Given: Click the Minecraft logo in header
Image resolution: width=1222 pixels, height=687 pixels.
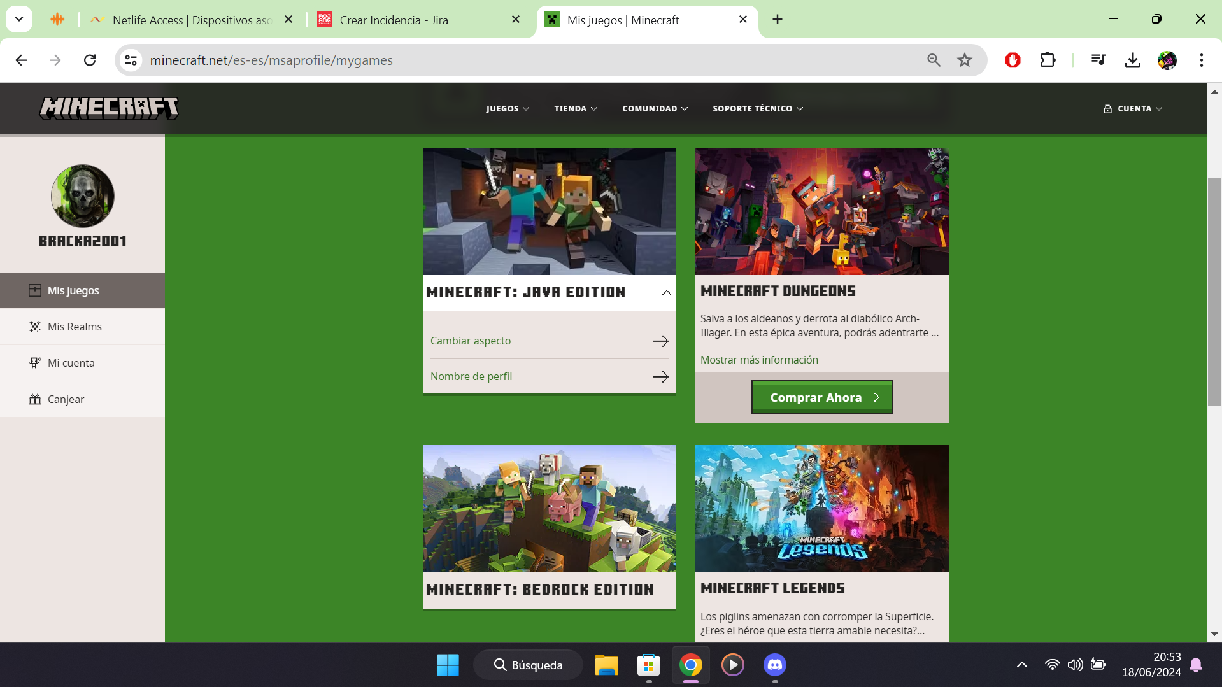Looking at the screenshot, I should 109,108.
